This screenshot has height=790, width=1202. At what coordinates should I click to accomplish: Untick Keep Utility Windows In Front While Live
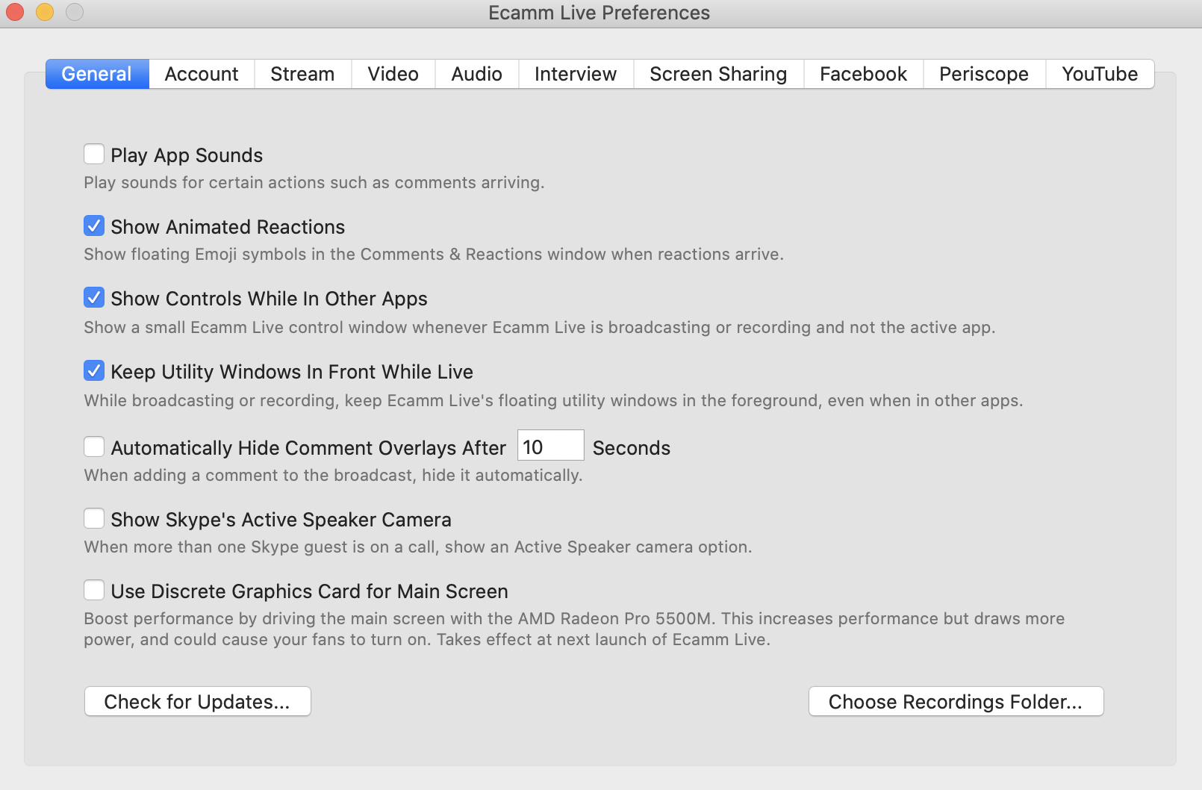[94, 370]
